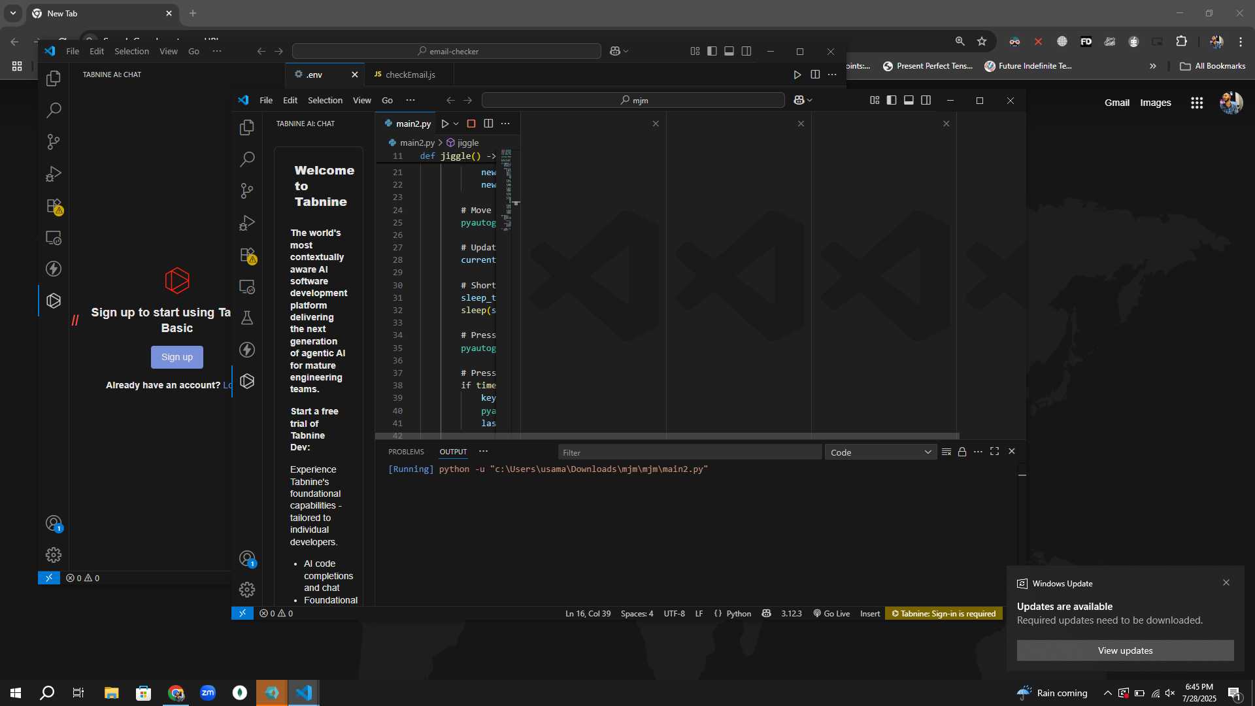Open Source Control in mjm window
The width and height of the screenshot is (1255, 706).
pyautogui.click(x=247, y=190)
